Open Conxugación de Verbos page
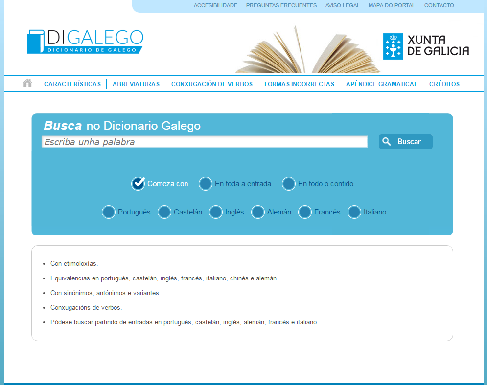The height and width of the screenshot is (385, 487). point(212,84)
